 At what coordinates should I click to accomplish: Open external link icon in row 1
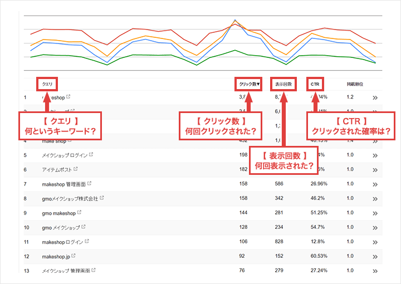(69, 97)
